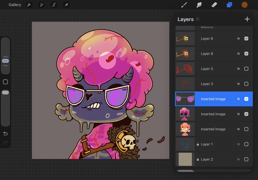Tap the square Modify button in sidebar

(x=5, y=82)
